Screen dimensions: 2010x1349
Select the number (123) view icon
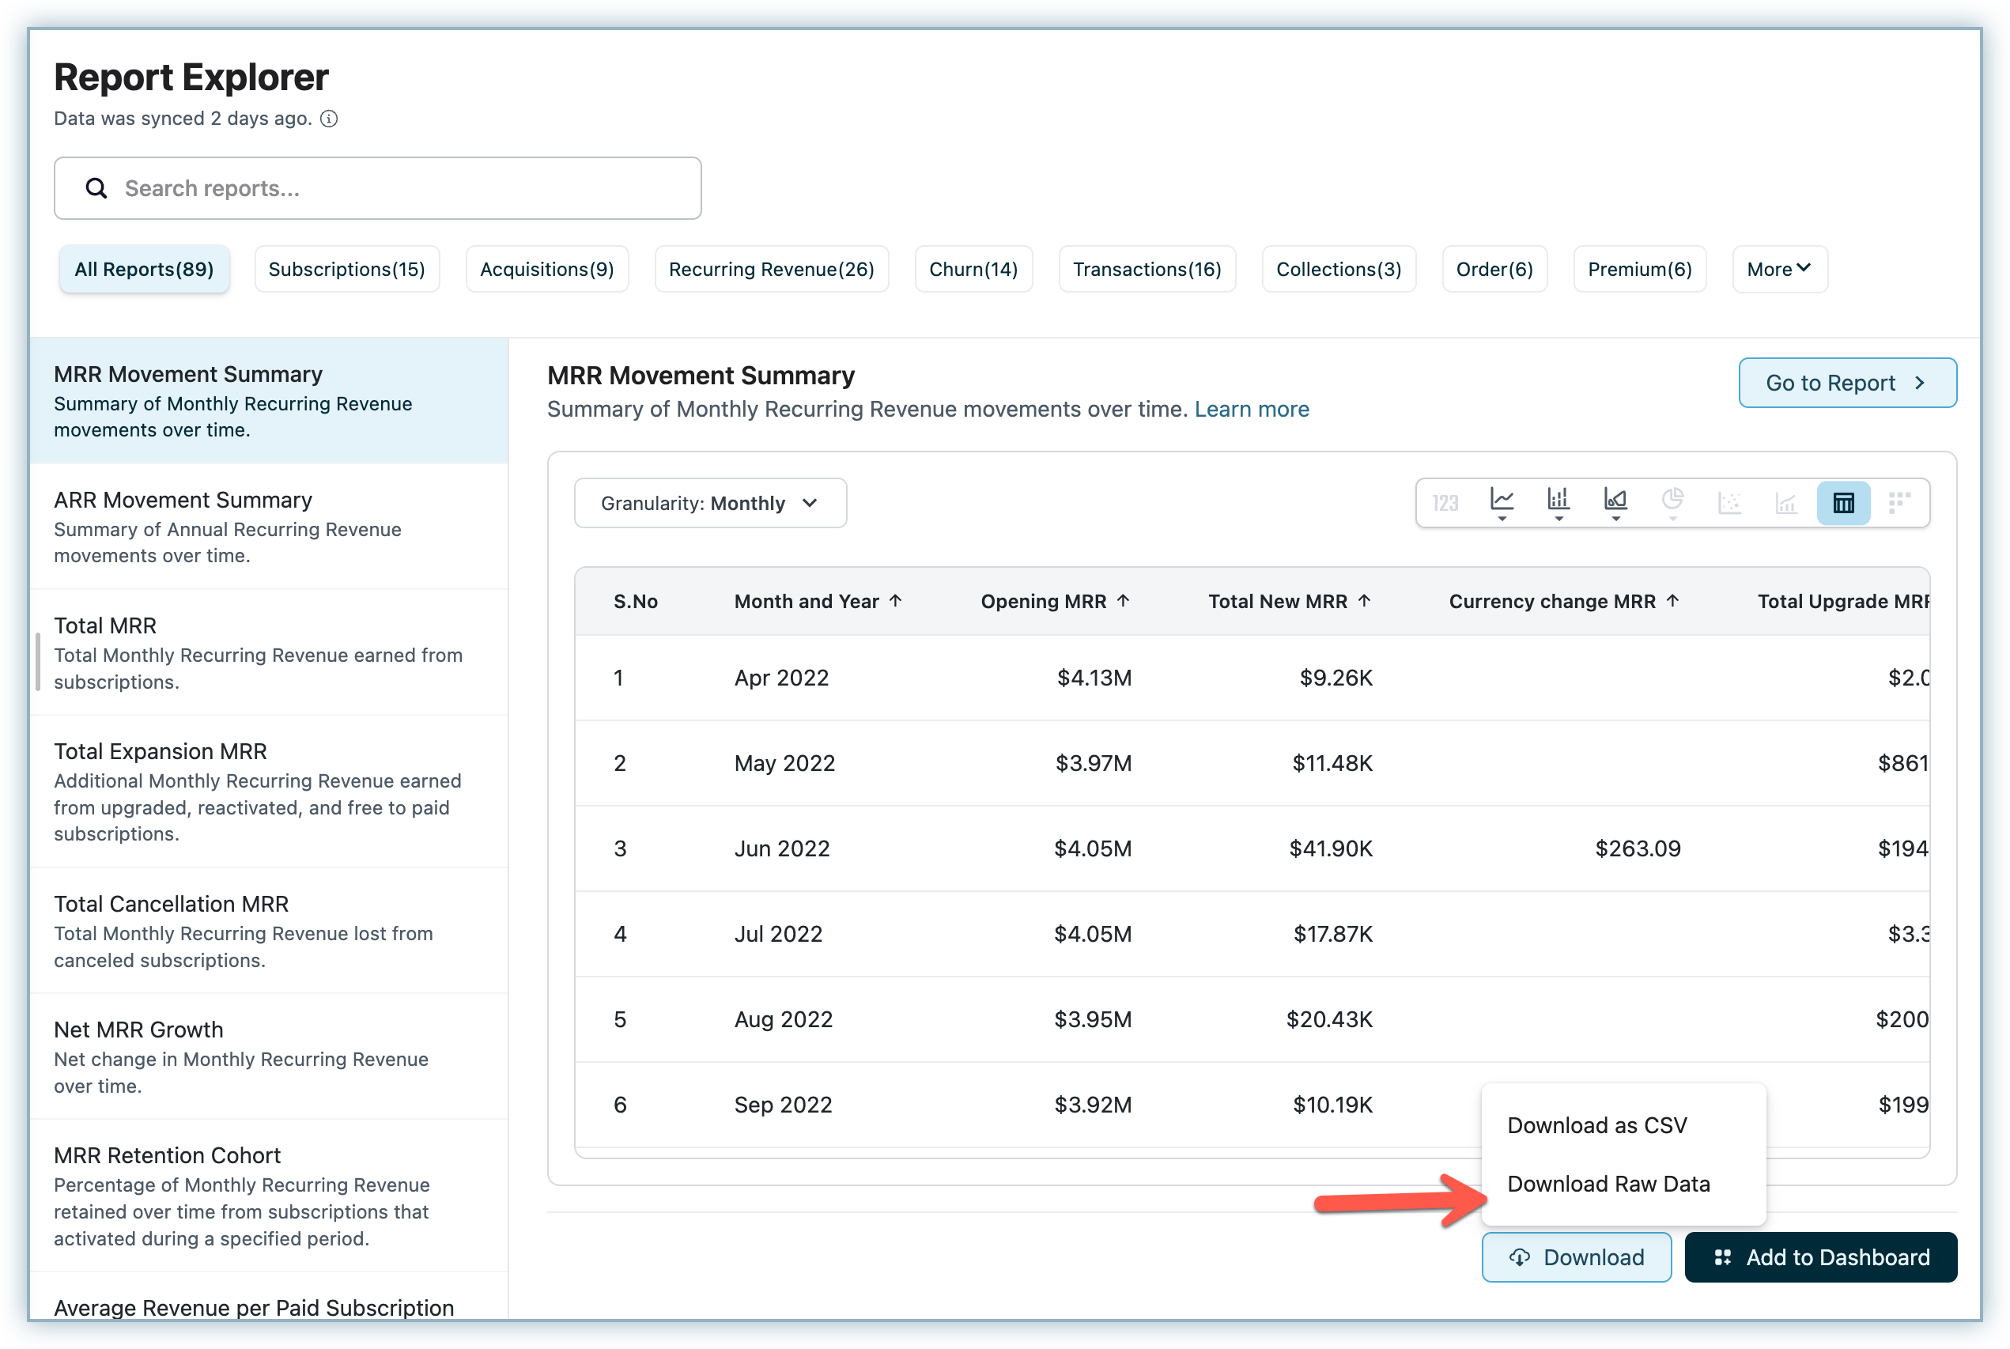pyautogui.click(x=1445, y=503)
